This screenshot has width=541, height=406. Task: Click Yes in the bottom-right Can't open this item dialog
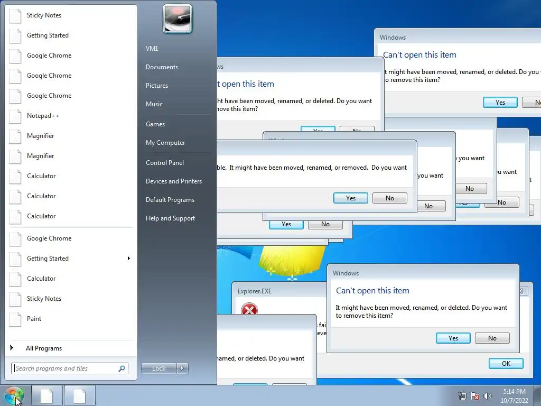pos(453,338)
